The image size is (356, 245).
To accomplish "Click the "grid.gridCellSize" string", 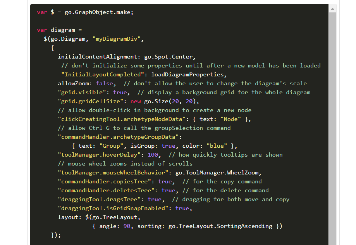I will pyautogui.click(x=91, y=101).
